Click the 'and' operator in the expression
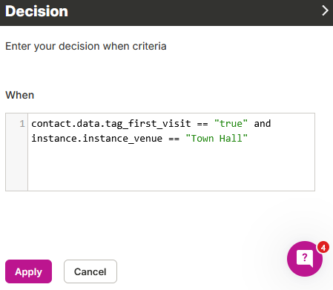The height and width of the screenshot is (290, 333). [x=263, y=123]
